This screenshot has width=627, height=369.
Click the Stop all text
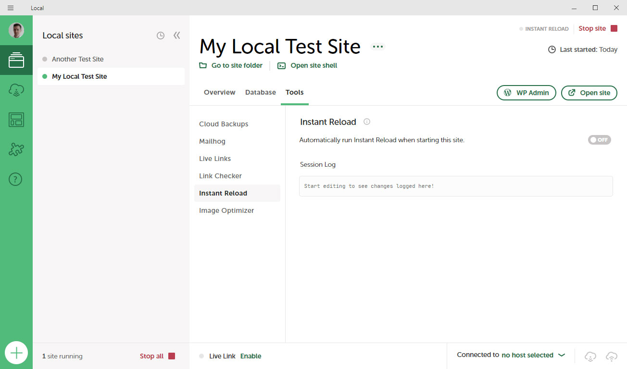pos(151,356)
